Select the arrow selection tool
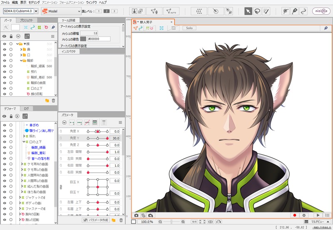The width and height of the screenshot is (333, 230). [248, 11]
